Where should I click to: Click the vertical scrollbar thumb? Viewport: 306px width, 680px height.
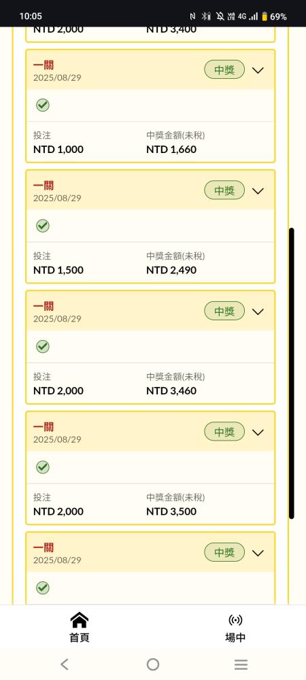point(292,373)
